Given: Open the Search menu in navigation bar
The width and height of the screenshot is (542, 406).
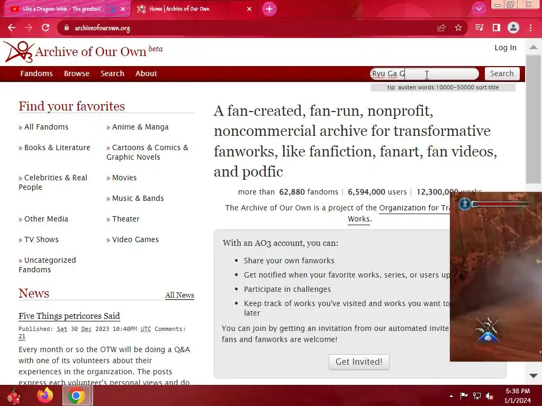Looking at the screenshot, I should tap(112, 73).
